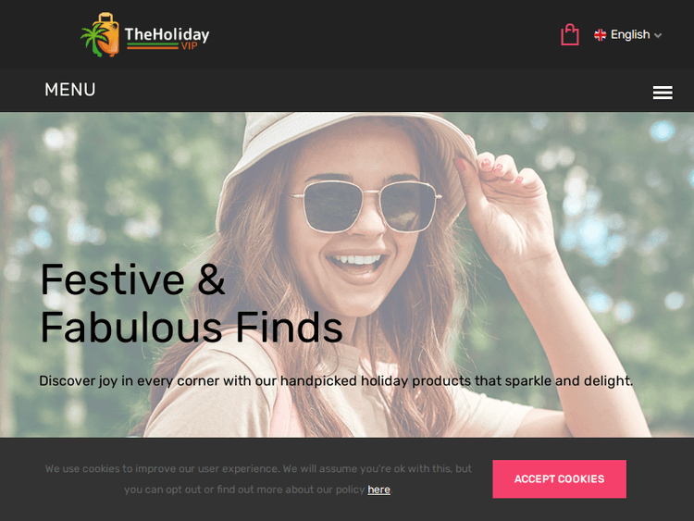Click the Festive & Fabulous Finds heading
This screenshot has width=694, height=521.
pos(192,304)
